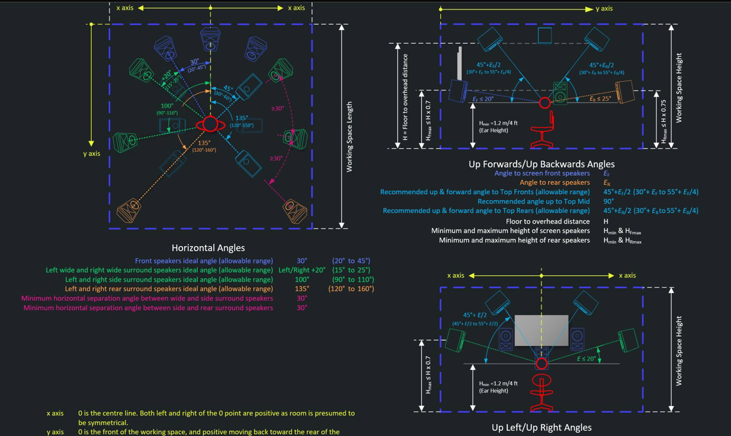Click the 'Working Space Length' vertical label
Screen dimensions: 731x436
[x=349, y=137]
